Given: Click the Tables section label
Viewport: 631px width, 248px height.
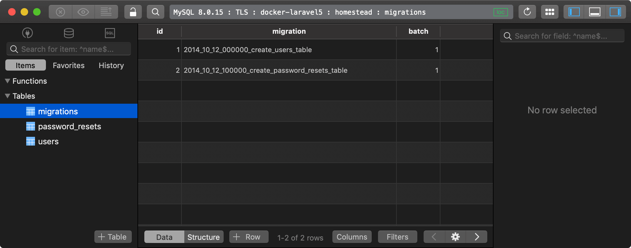Looking at the screenshot, I should click(x=24, y=96).
